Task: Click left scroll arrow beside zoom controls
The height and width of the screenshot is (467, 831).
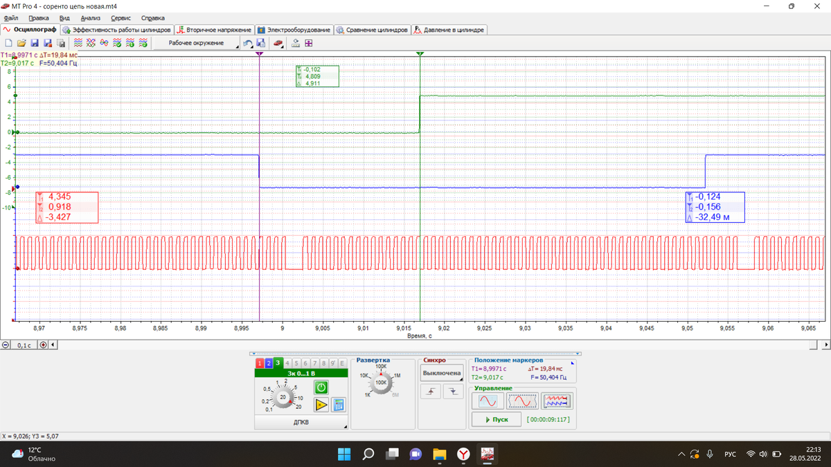Action: pos(53,345)
